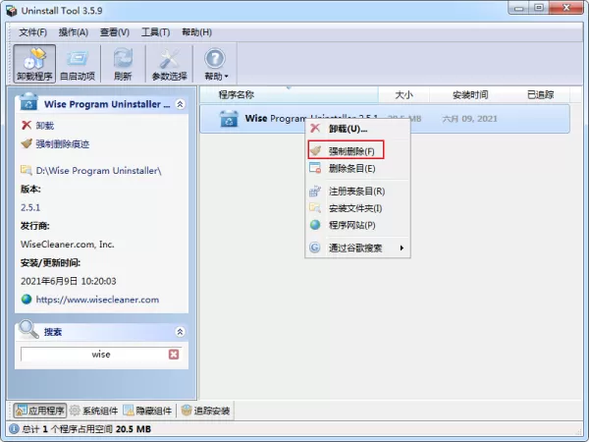This screenshot has width=589, height=442.
Task: Expand the 通过谷歌搜索 submenu
Action: 357,248
